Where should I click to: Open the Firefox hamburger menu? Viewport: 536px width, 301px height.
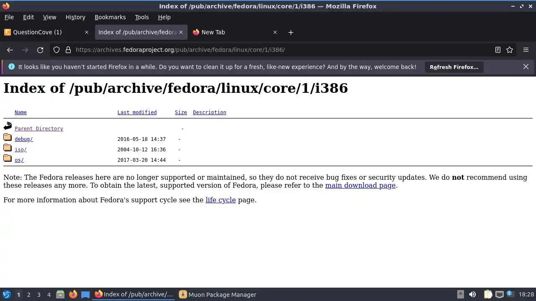(x=526, y=50)
